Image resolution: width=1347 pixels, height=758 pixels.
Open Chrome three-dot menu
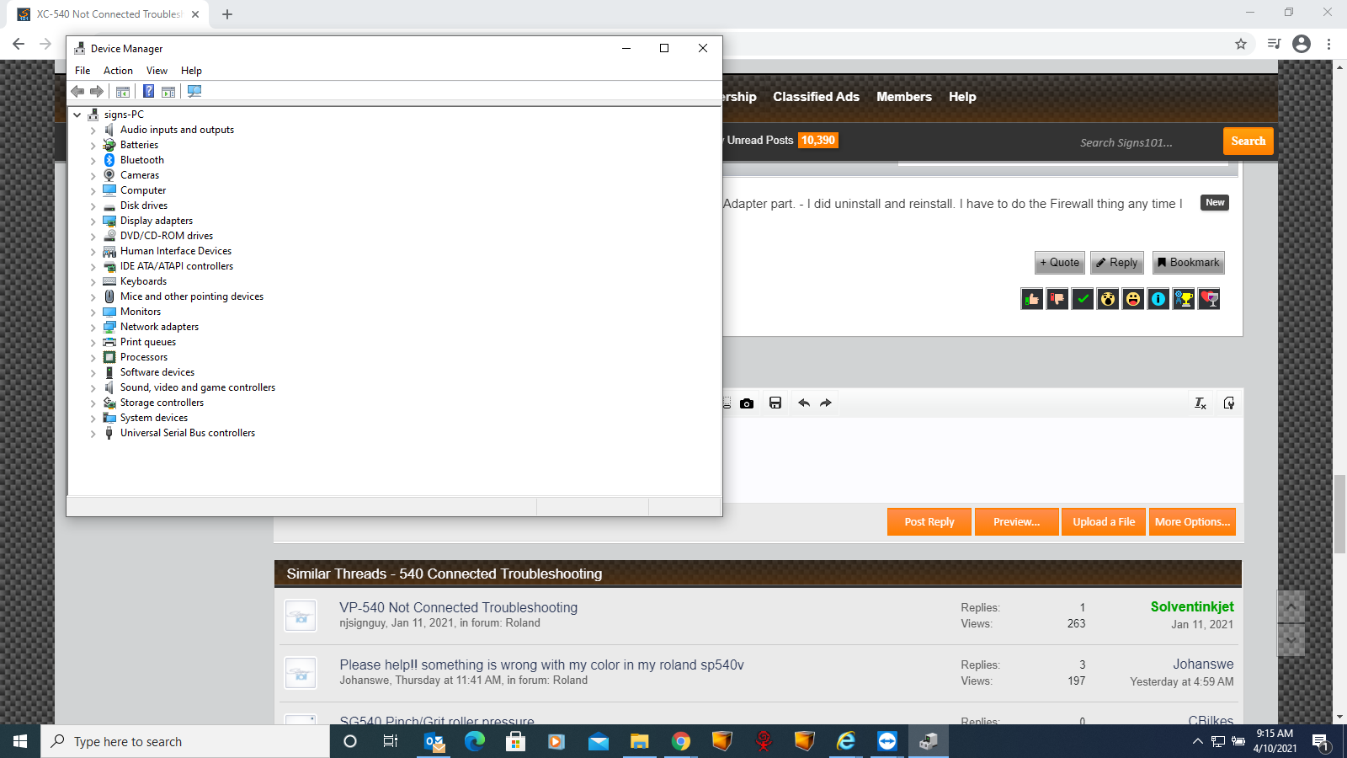click(x=1328, y=44)
